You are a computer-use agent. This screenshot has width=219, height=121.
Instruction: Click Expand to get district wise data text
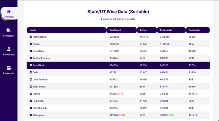(x=118, y=19)
